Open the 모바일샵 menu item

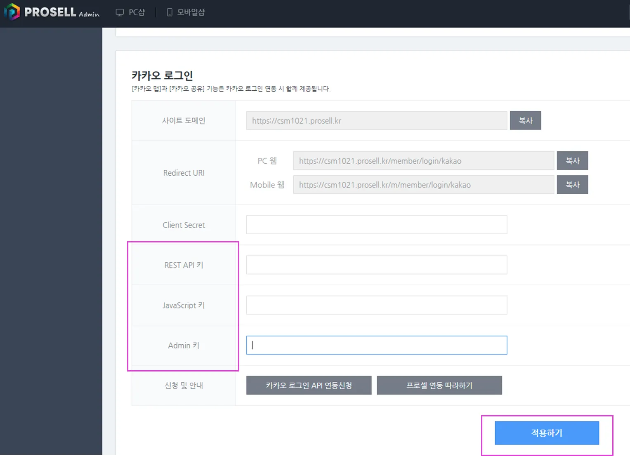point(186,12)
